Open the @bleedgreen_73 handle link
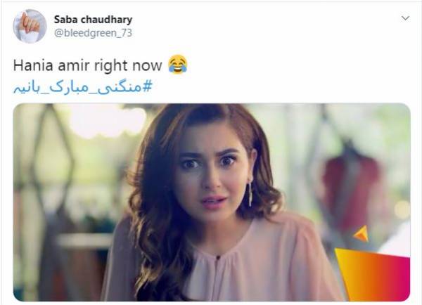 (93, 33)
